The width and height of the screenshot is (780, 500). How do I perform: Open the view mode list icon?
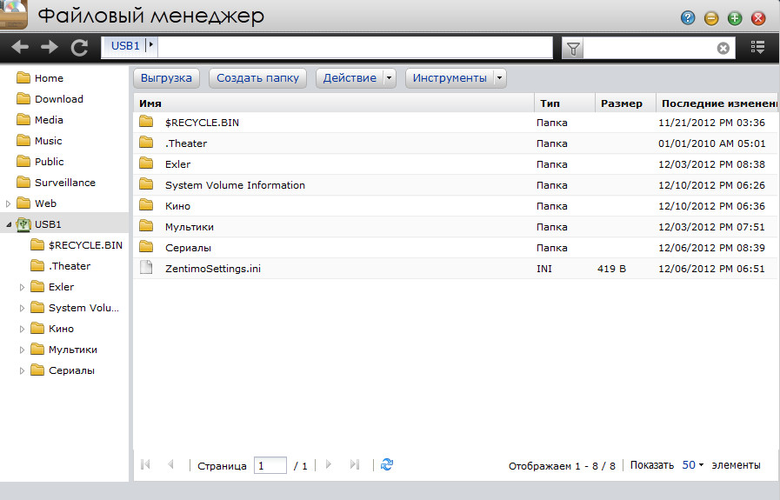[757, 48]
